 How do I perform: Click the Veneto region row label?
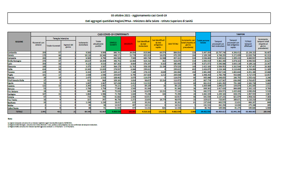(12, 55)
